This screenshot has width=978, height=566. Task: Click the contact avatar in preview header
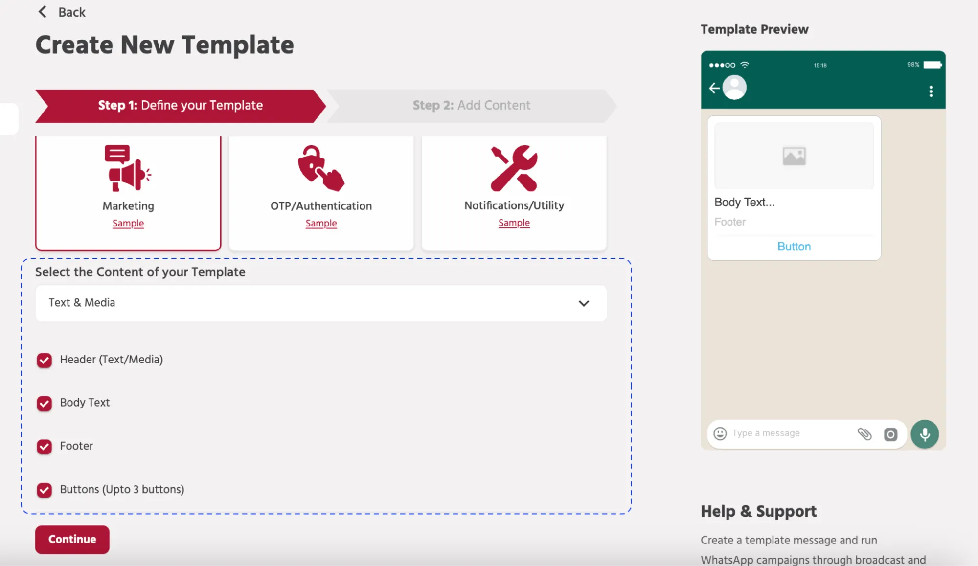coord(735,88)
